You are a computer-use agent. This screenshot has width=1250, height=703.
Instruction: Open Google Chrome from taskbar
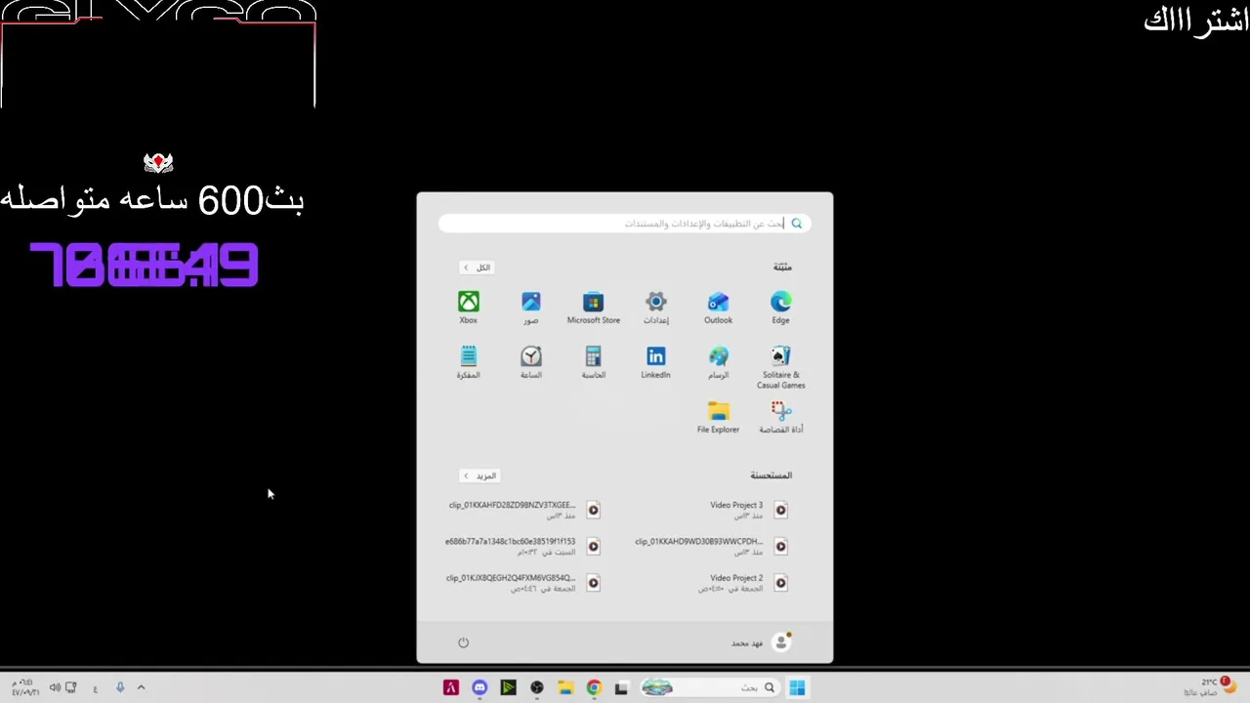pos(594,687)
